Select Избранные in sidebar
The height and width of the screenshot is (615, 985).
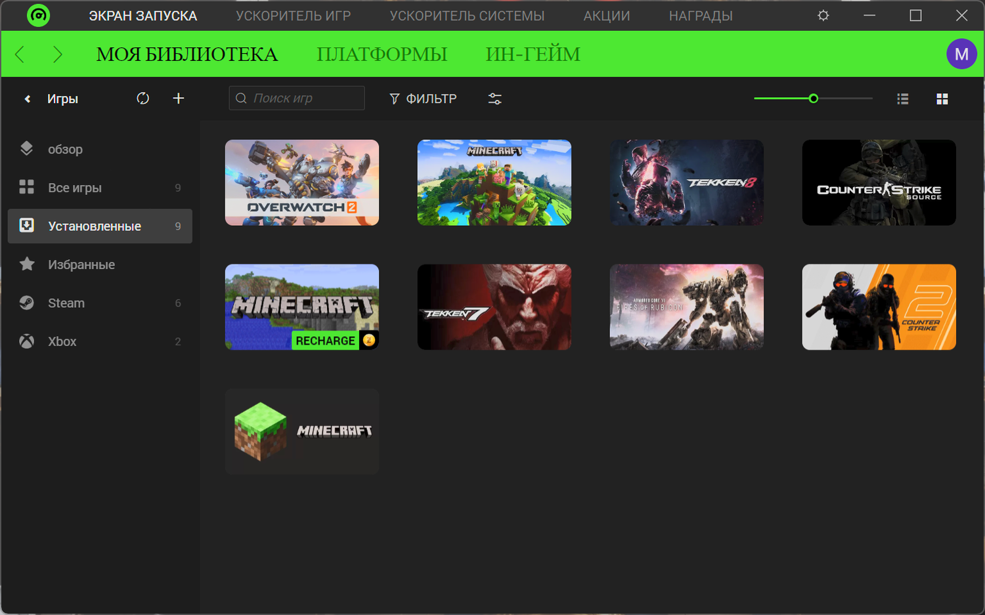click(x=100, y=265)
